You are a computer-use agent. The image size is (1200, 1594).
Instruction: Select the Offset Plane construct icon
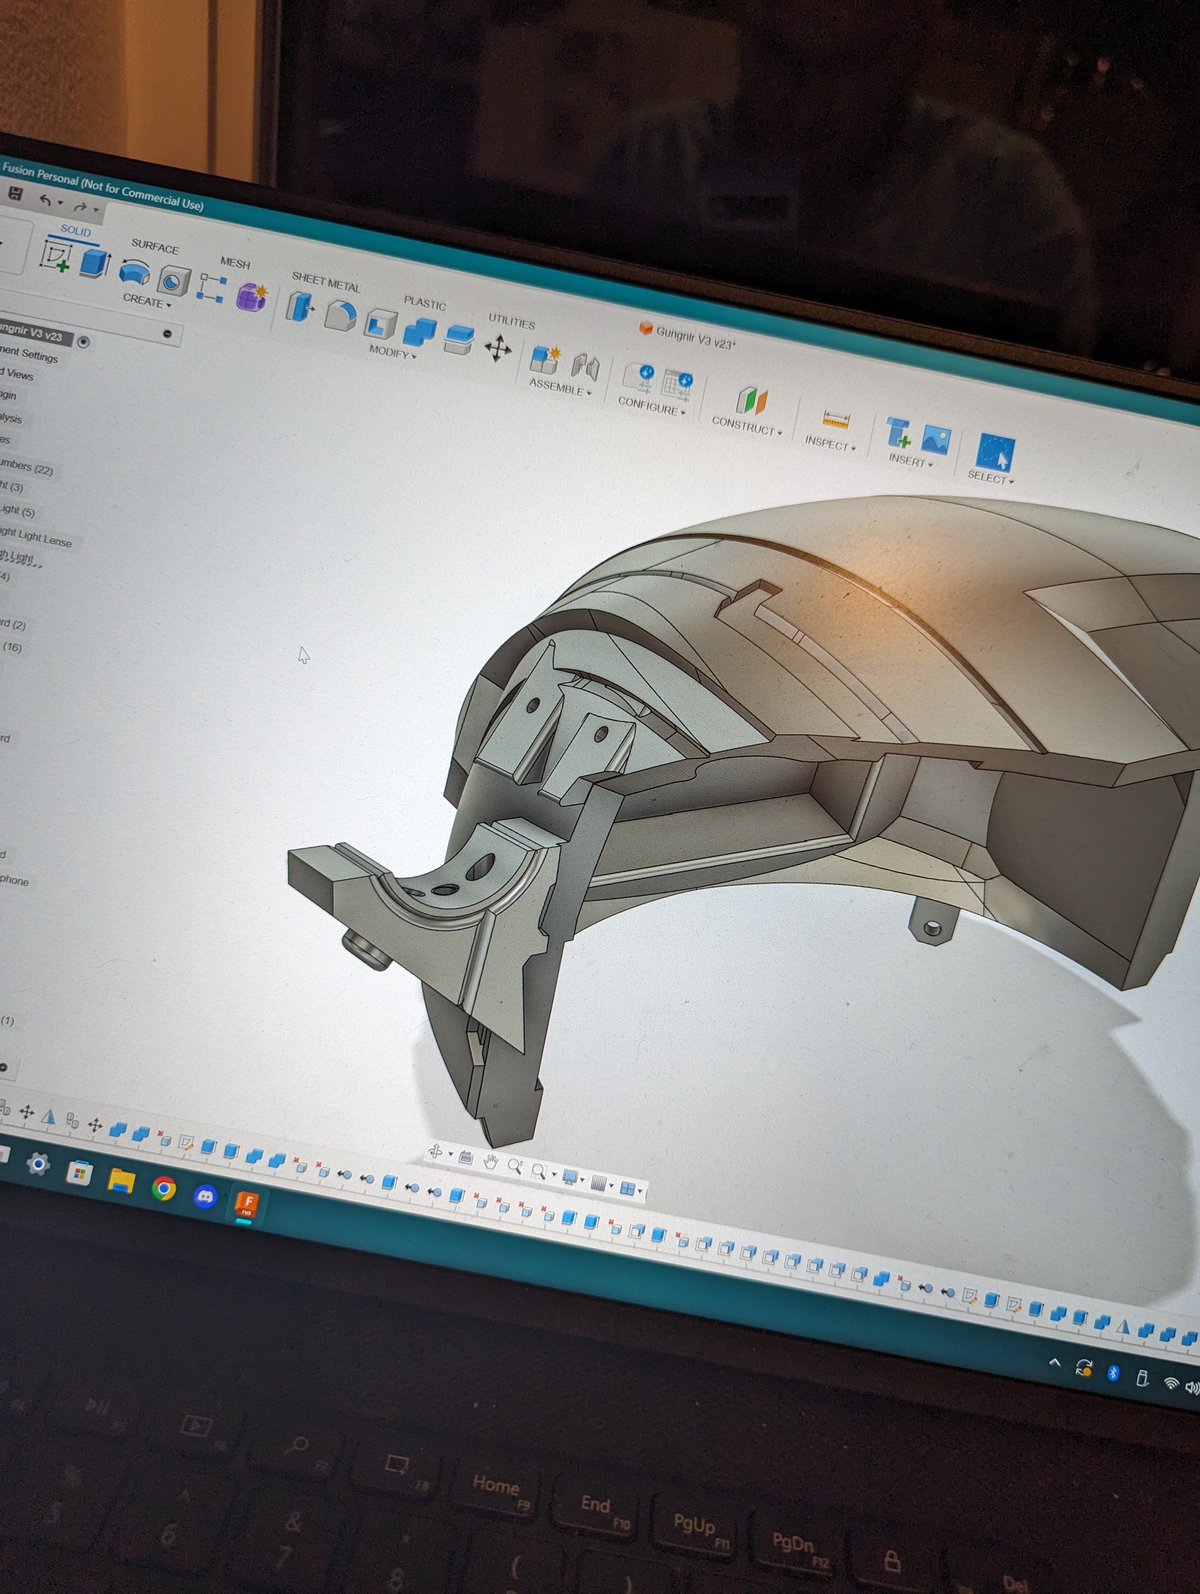pyautogui.click(x=751, y=401)
